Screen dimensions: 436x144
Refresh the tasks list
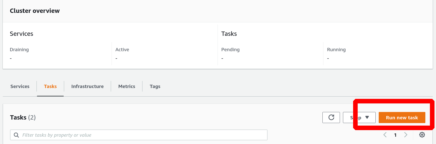coord(331,118)
